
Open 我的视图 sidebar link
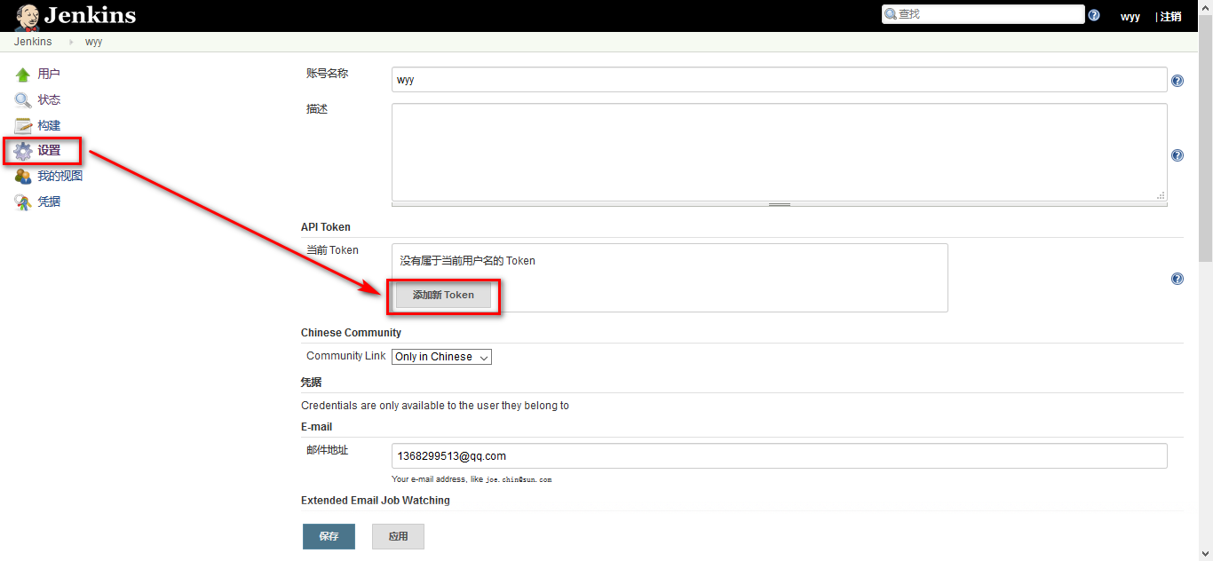[59, 177]
